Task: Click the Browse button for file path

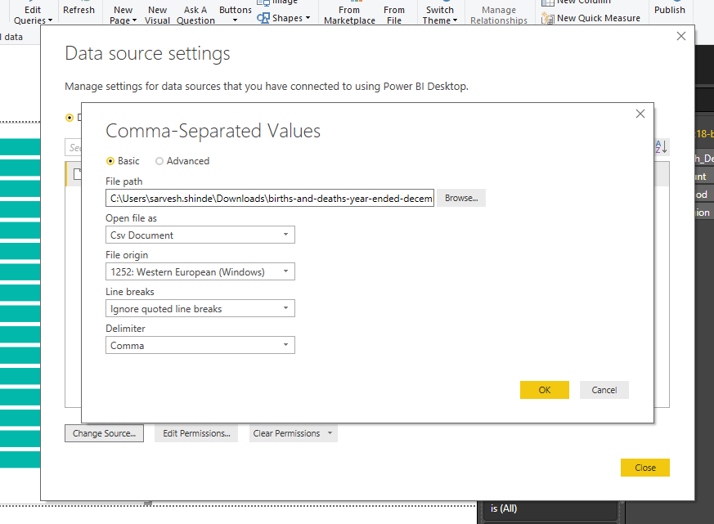Action: click(x=460, y=198)
